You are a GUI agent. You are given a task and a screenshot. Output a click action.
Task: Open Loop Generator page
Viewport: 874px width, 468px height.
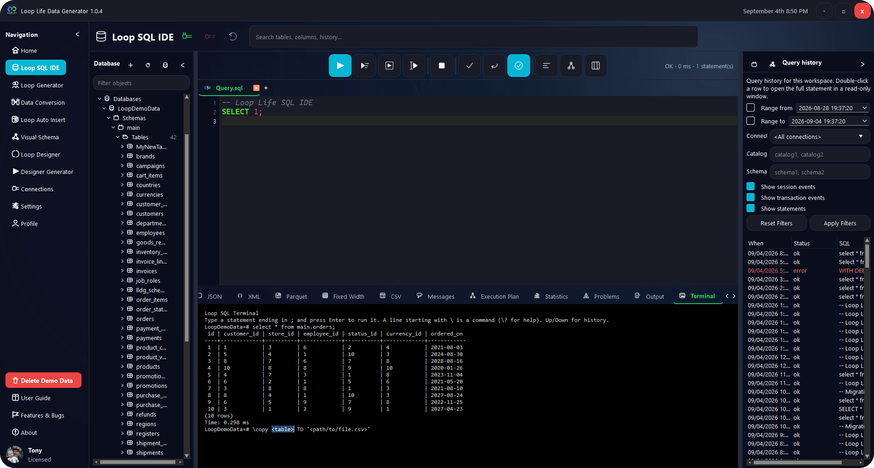(x=37, y=85)
